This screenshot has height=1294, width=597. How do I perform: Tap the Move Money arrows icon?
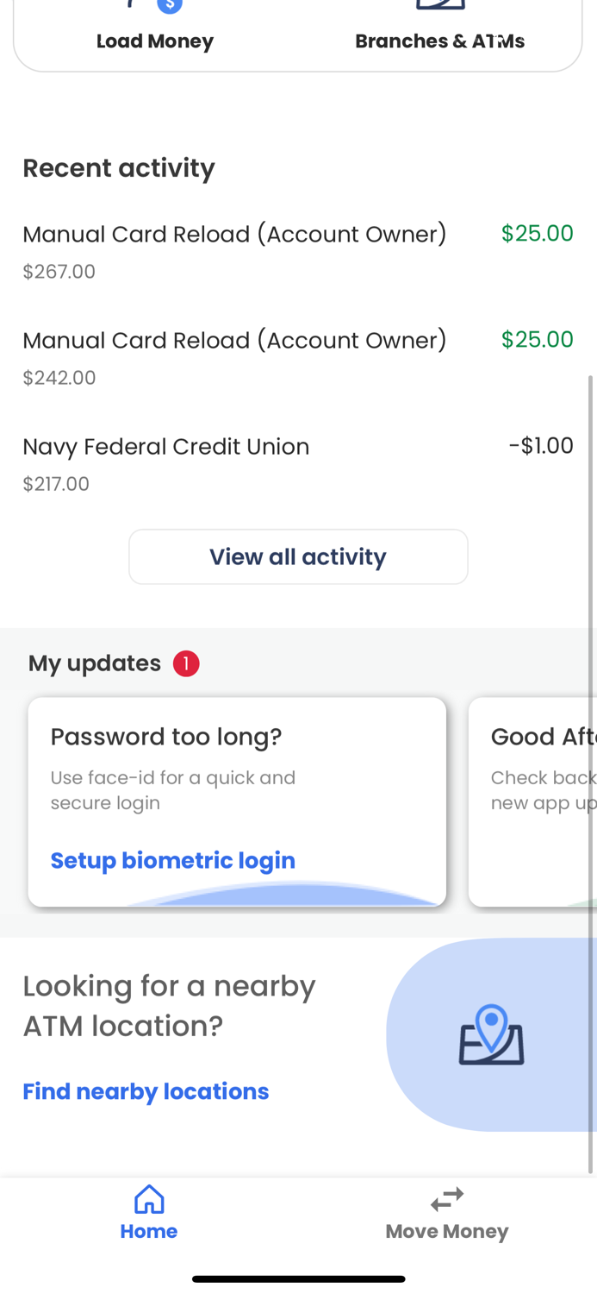(x=446, y=1198)
